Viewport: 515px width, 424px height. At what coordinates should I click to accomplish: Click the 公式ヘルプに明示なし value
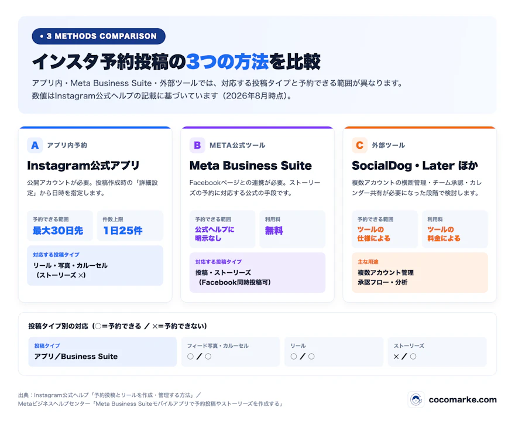pyautogui.click(x=214, y=234)
